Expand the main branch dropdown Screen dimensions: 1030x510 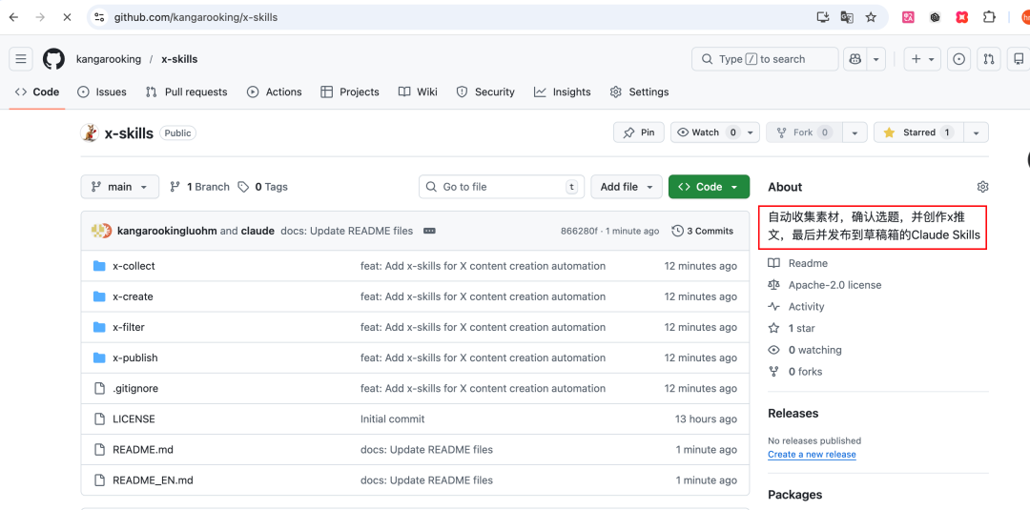[119, 187]
